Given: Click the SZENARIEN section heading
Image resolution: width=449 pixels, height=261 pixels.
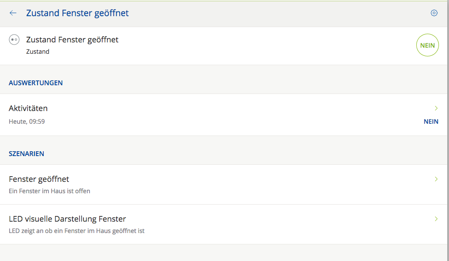Looking at the screenshot, I should coord(26,153).
